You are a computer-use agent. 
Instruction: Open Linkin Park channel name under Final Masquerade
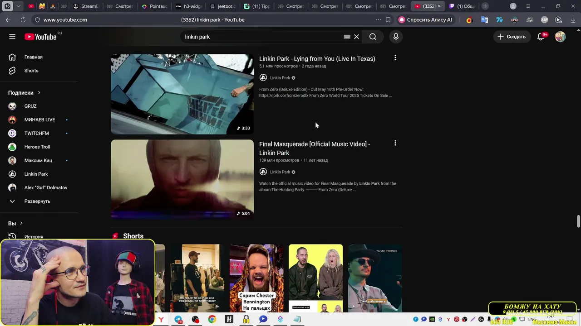point(280,172)
